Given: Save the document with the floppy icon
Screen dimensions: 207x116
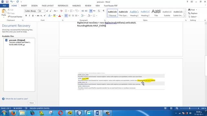Looking at the screenshot, I should point(7,2).
